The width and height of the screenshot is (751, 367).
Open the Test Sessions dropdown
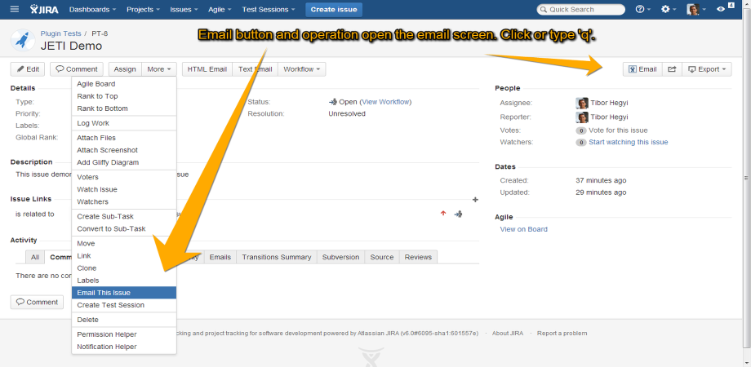(x=268, y=9)
